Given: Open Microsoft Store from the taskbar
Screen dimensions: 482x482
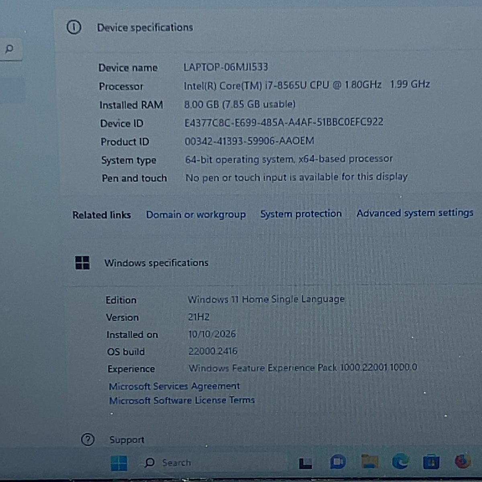Looking at the screenshot, I should click(x=431, y=462).
